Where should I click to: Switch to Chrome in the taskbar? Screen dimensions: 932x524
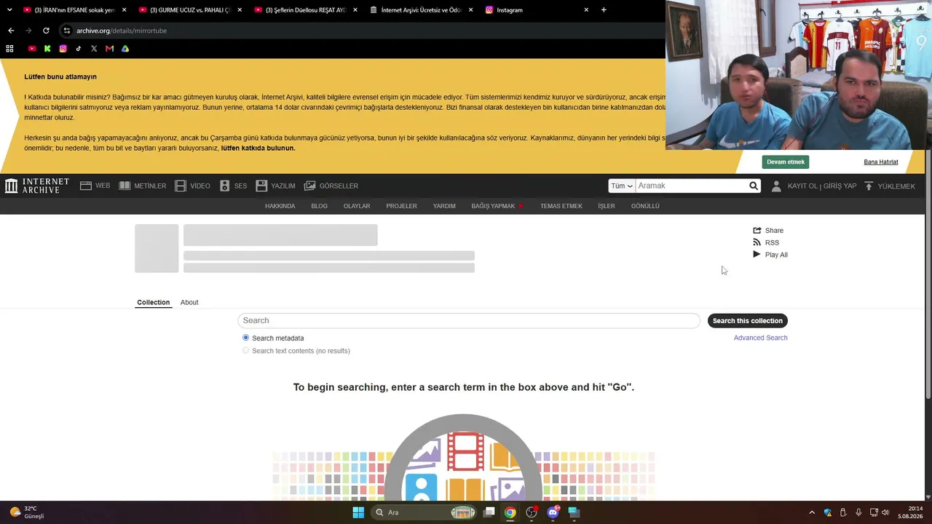[x=510, y=512]
